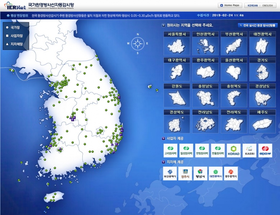The width and height of the screenshot is (280, 215).
Task: Click the southernmost Marado island green marker
Action: 47,207
